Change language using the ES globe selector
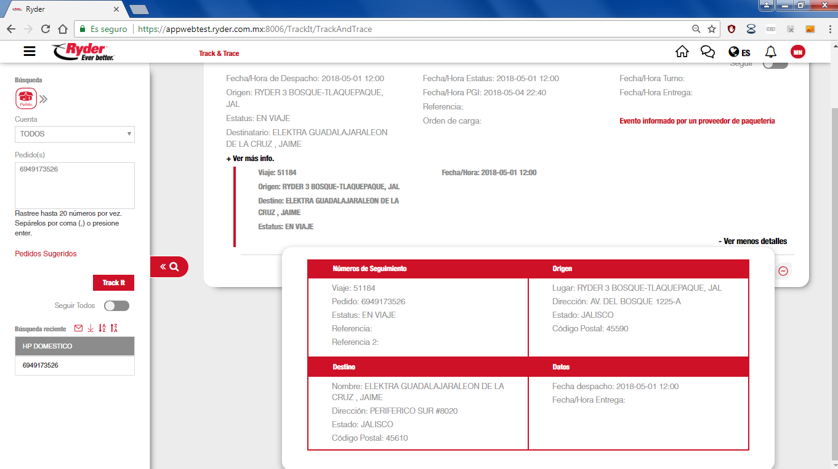 pyautogui.click(x=739, y=52)
